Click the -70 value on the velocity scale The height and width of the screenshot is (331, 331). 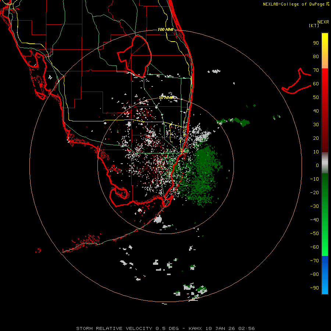(314, 261)
